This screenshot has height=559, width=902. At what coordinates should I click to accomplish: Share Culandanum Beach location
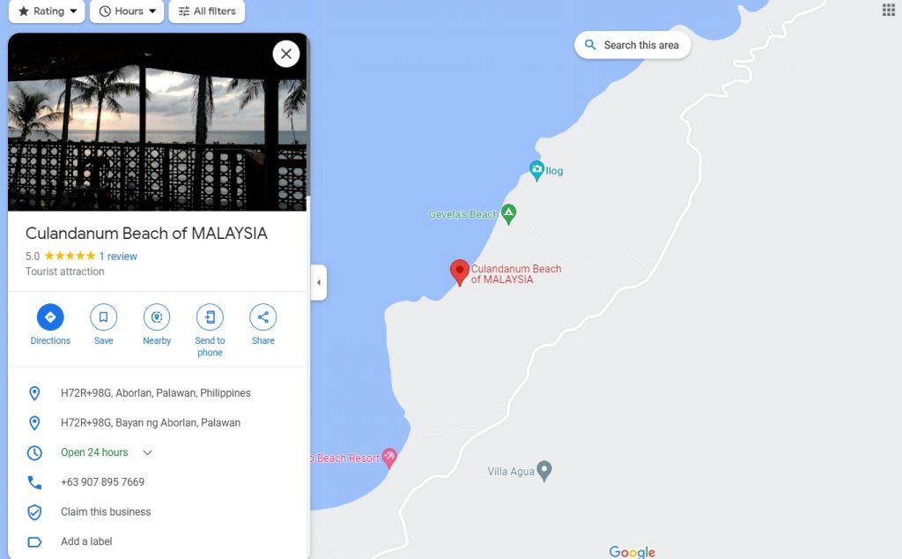262,317
